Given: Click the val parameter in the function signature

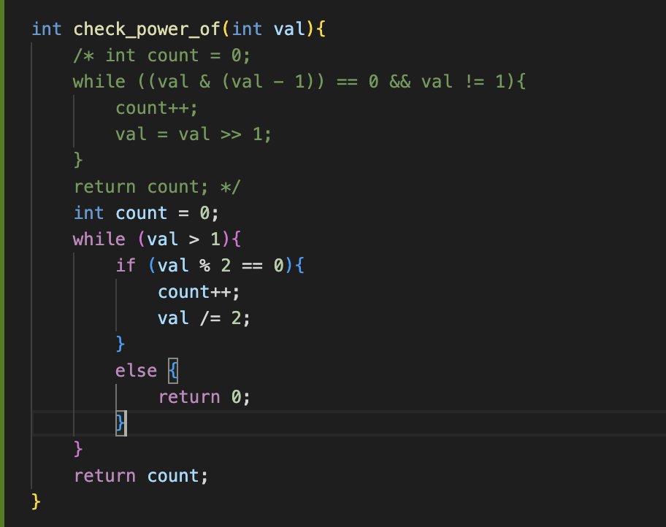Looking at the screenshot, I should pyautogui.click(x=288, y=29).
